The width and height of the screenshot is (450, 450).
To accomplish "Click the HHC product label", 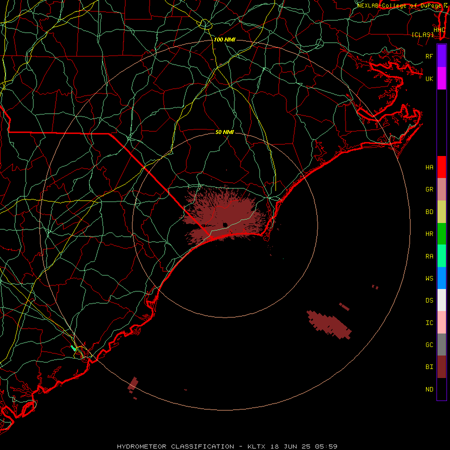I will (439, 30).
